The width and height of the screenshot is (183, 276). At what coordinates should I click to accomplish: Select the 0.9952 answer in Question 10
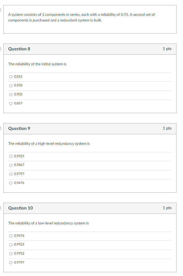click(11, 254)
